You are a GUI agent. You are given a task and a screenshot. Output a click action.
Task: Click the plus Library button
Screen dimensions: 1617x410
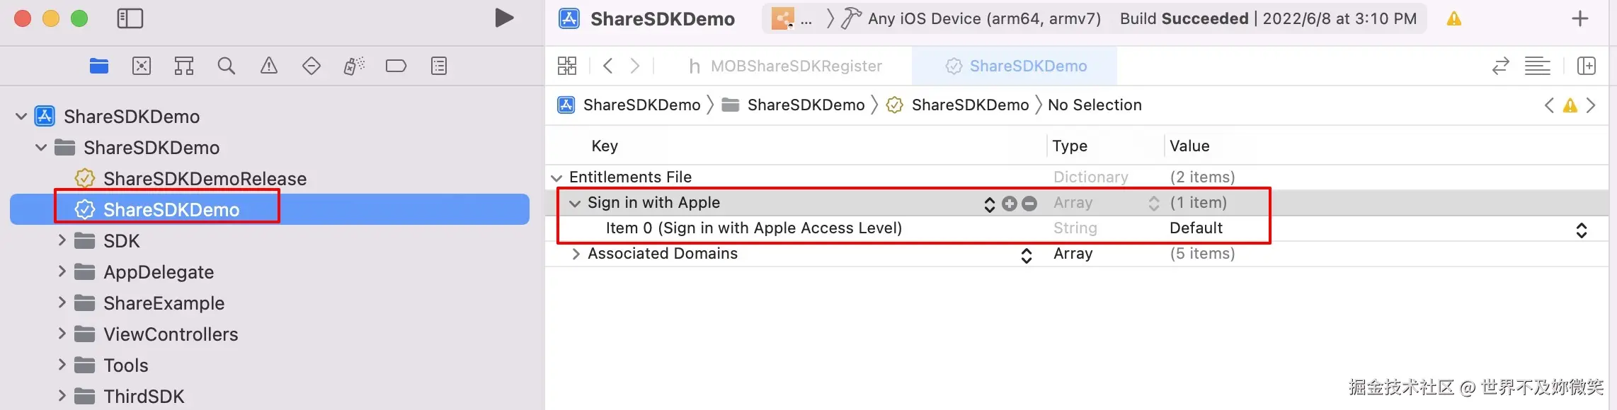1580,19
